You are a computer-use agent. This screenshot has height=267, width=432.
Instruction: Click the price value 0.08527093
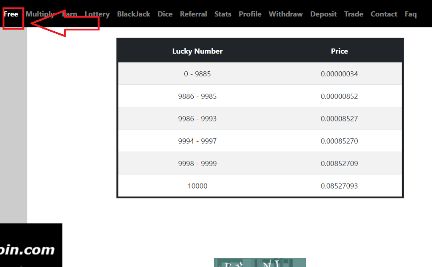point(339,186)
